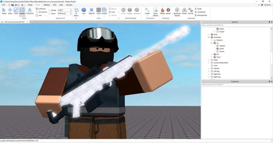Enable the Join checkbox
This screenshot has width=273, height=147.
coord(37,15)
